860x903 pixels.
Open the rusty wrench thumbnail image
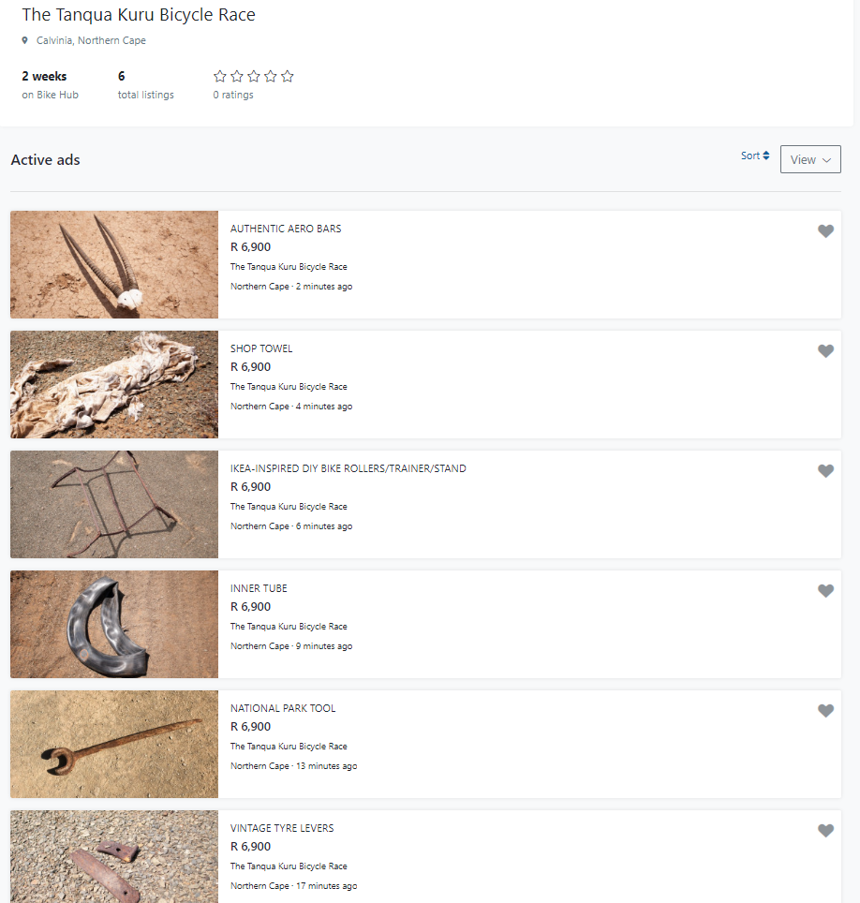click(114, 744)
